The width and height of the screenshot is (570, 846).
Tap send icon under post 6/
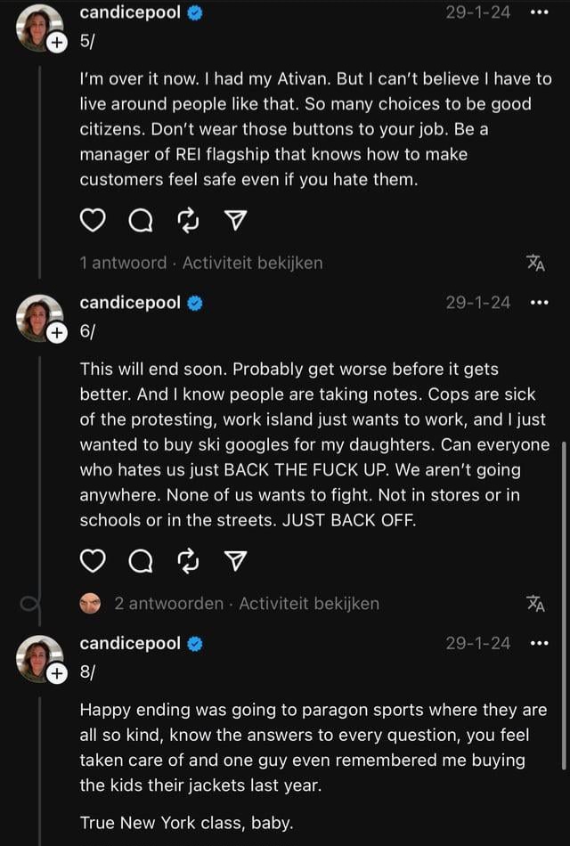235,562
